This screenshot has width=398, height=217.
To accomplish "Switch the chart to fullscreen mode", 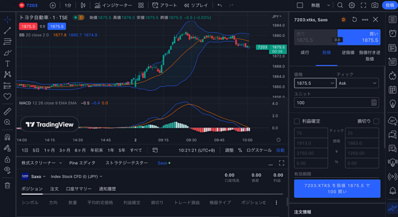I will 363,5.
